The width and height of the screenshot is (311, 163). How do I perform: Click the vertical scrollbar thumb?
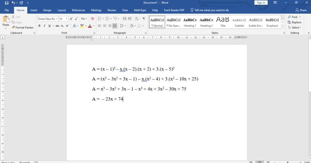[x=309, y=65]
